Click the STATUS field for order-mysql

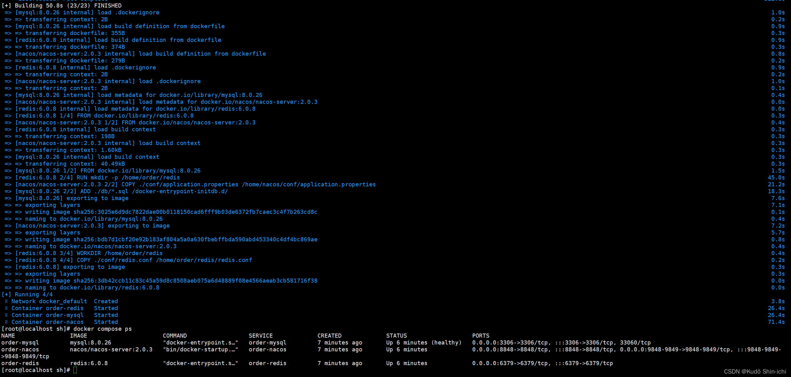[422, 342]
